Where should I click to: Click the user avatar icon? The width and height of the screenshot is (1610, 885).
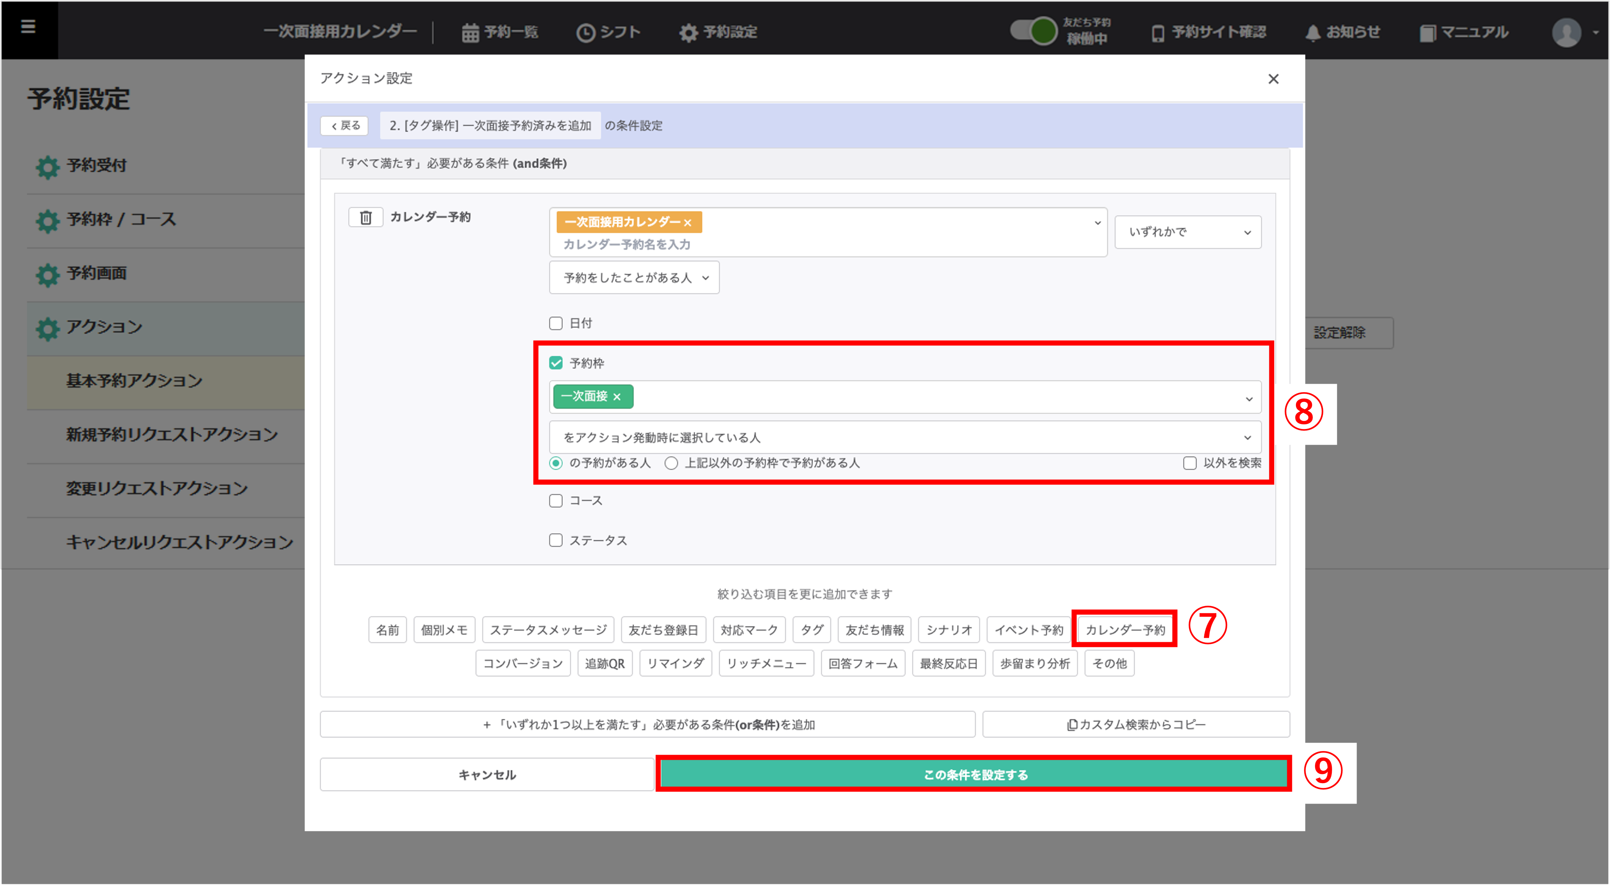(x=1566, y=32)
